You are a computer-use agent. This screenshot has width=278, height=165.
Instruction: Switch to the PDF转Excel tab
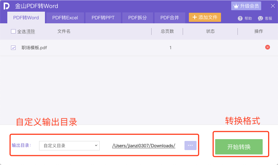point(65,18)
